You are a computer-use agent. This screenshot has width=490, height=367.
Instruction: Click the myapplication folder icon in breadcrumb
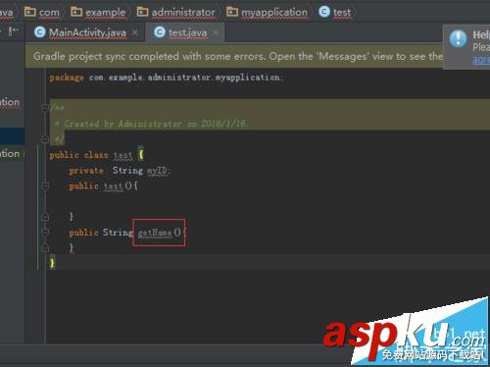(x=232, y=12)
